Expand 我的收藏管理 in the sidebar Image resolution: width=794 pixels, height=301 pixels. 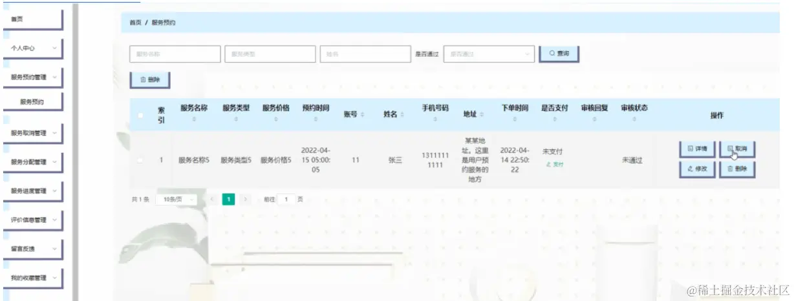click(32, 278)
